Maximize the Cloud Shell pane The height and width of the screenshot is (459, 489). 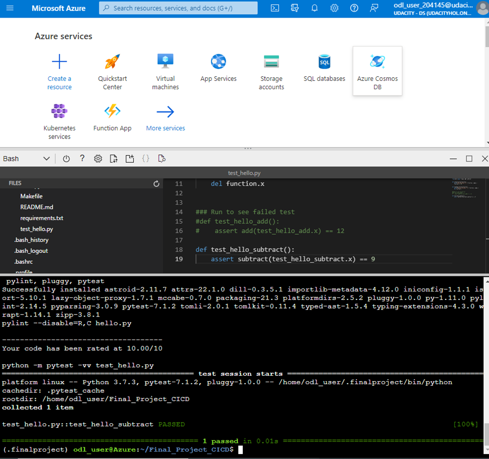pos(469,159)
